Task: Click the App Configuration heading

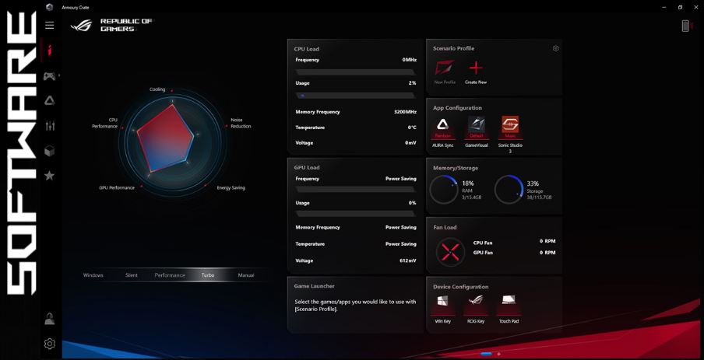Action: click(x=457, y=108)
